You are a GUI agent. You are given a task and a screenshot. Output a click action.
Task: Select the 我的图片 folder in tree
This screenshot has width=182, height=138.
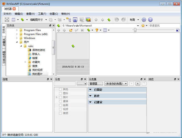pos(37,74)
